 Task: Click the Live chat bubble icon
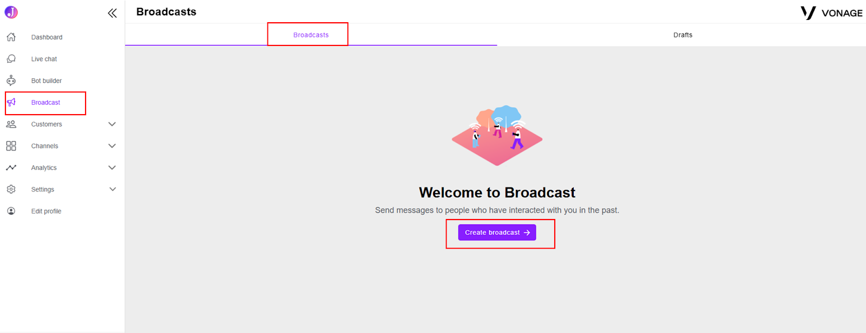[x=11, y=59]
